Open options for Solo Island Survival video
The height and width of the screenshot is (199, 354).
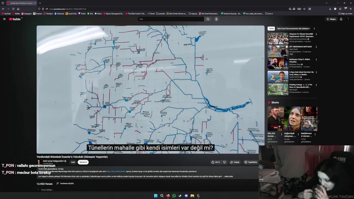pos(316,72)
